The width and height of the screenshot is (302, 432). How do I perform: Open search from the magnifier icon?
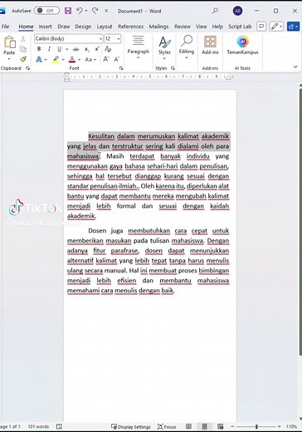(215, 11)
